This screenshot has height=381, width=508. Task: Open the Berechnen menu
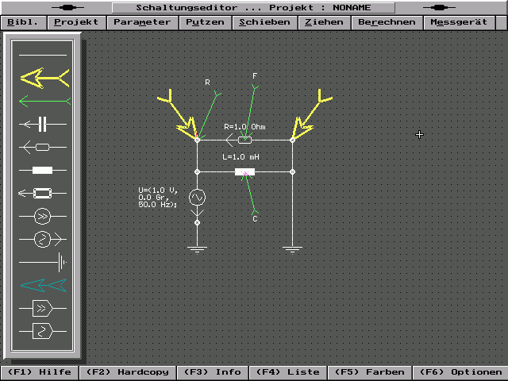(x=387, y=22)
